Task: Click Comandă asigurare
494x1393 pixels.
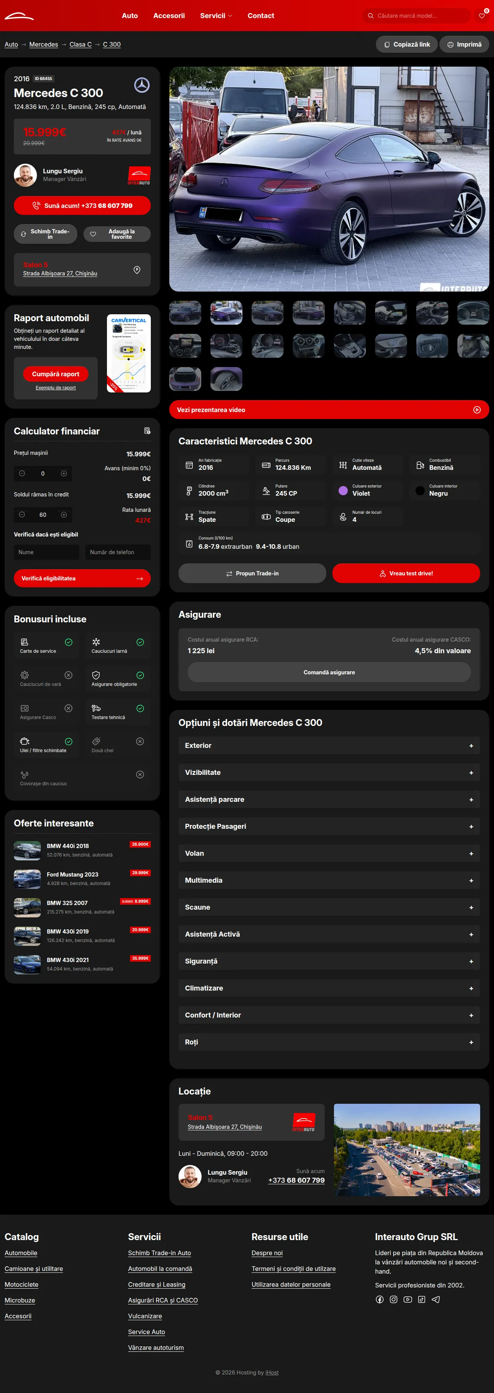Action: coord(329,672)
